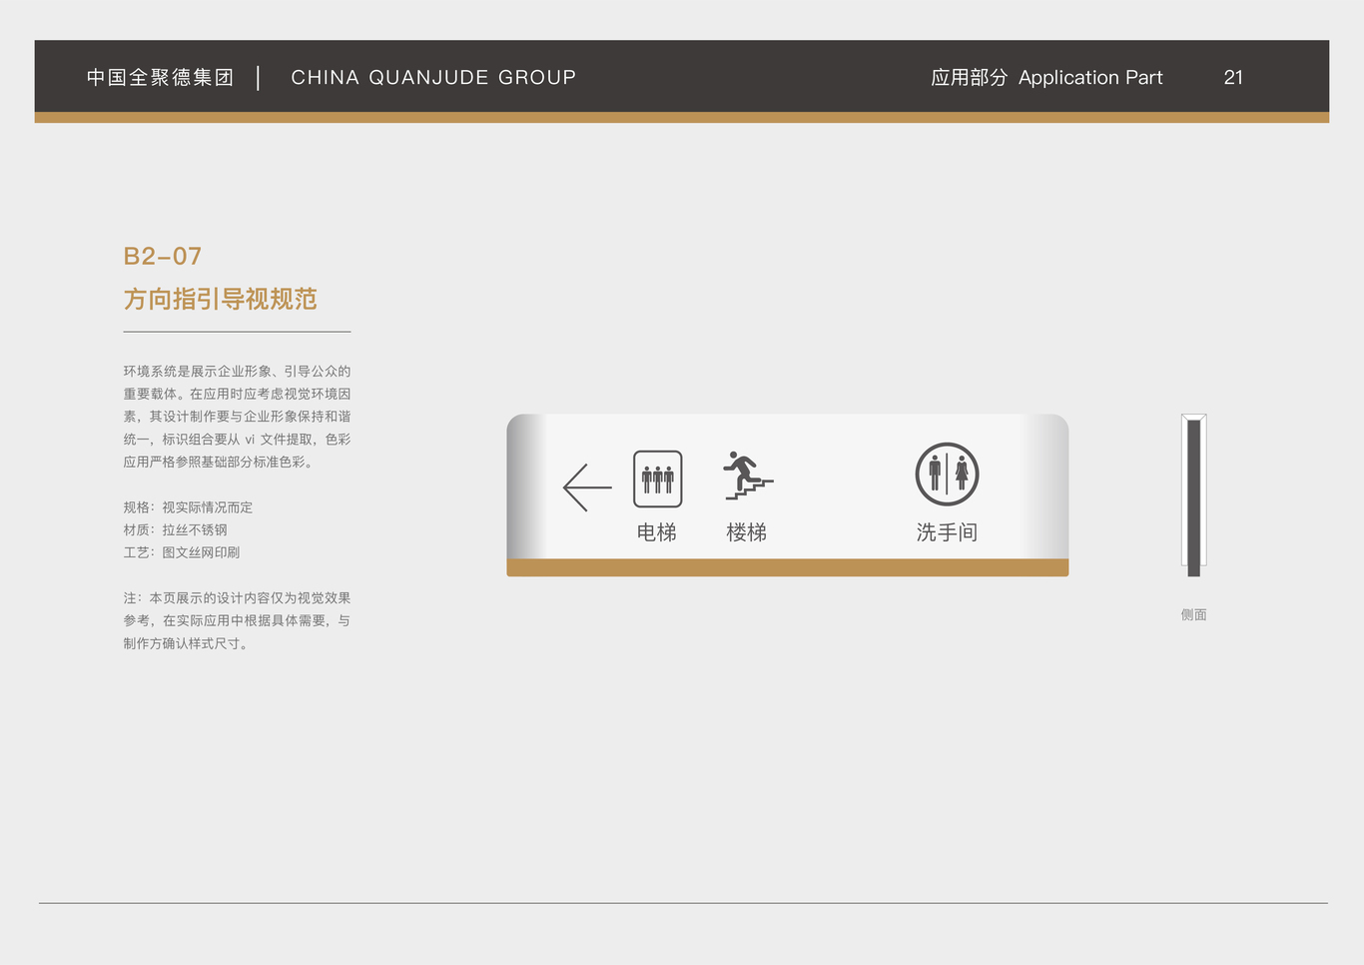The height and width of the screenshot is (965, 1364).
Task: Click the 工艺：图文丝网印刷 line
Action: pyautogui.click(x=182, y=552)
